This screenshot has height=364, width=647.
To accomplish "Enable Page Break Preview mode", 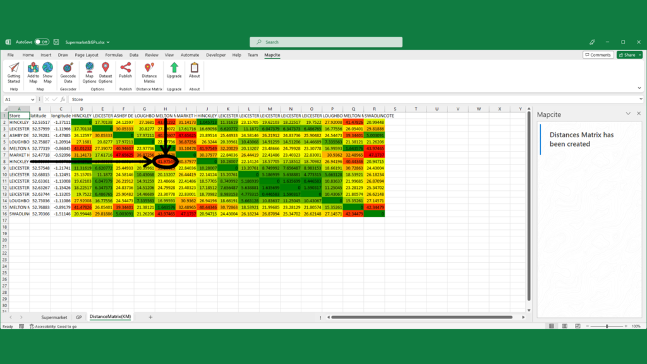I will click(578, 325).
